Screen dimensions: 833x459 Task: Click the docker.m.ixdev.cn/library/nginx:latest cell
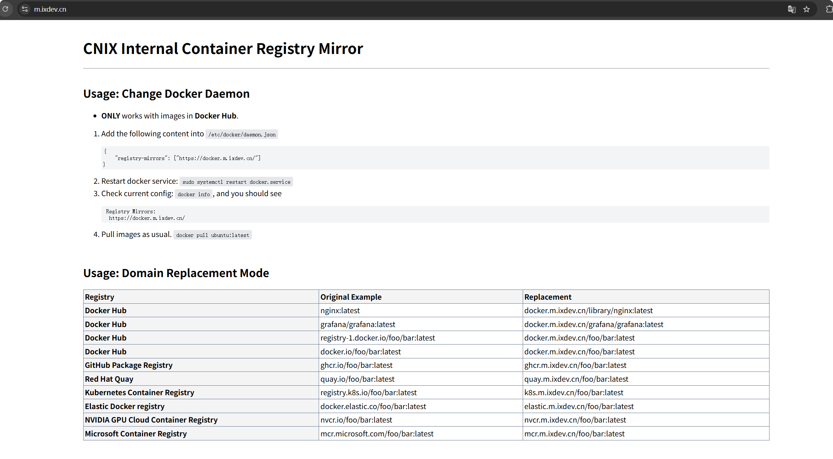coord(588,310)
